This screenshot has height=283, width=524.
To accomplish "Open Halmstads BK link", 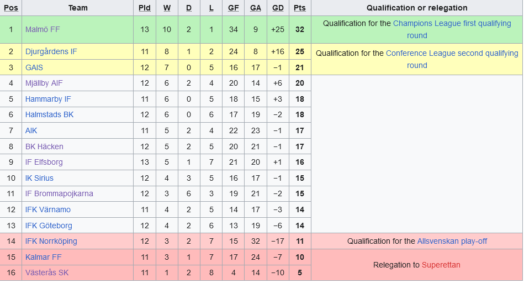I will [49, 114].
